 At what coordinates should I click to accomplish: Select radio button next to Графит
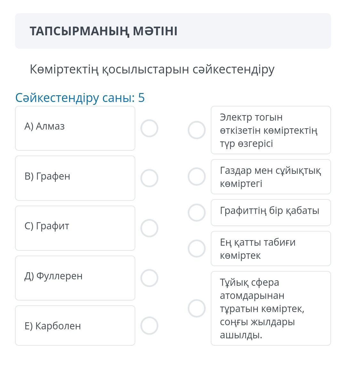tap(149, 228)
